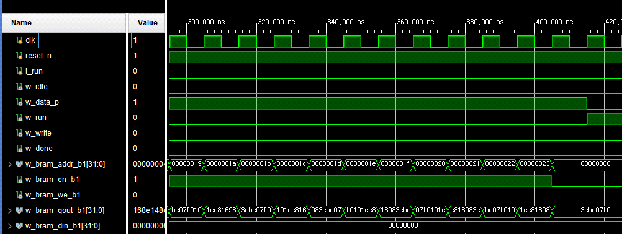The width and height of the screenshot is (622, 234).
Task: Click the w_bram_din_b1 bus icon
Action: (x=19, y=226)
